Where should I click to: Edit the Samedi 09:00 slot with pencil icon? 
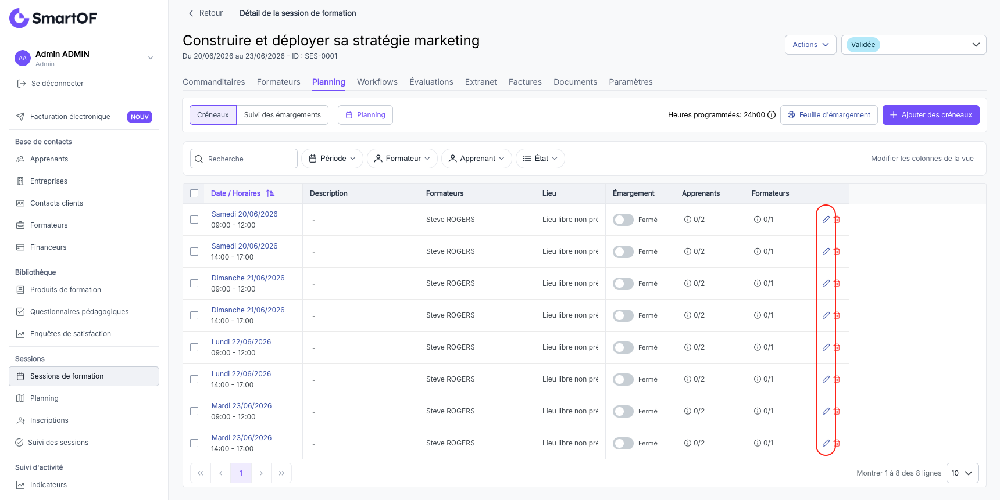(x=826, y=220)
